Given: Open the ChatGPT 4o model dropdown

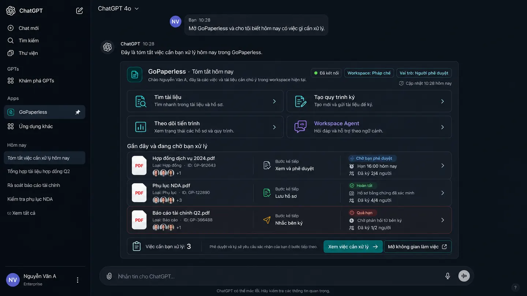Looking at the screenshot, I should (x=119, y=8).
